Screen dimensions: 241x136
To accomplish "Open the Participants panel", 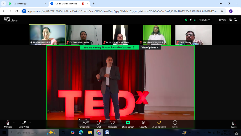I will click(84, 124).
